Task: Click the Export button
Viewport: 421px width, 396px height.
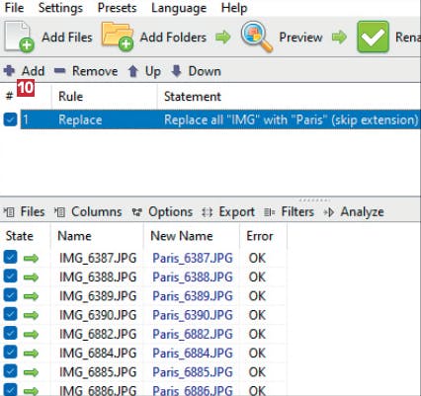Action: pyautogui.click(x=228, y=212)
